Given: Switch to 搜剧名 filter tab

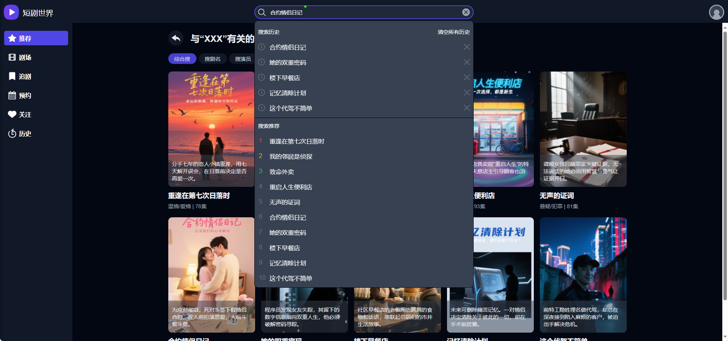Looking at the screenshot, I should (212, 59).
